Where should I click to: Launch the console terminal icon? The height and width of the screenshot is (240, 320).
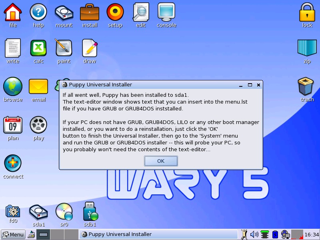tap(166, 13)
